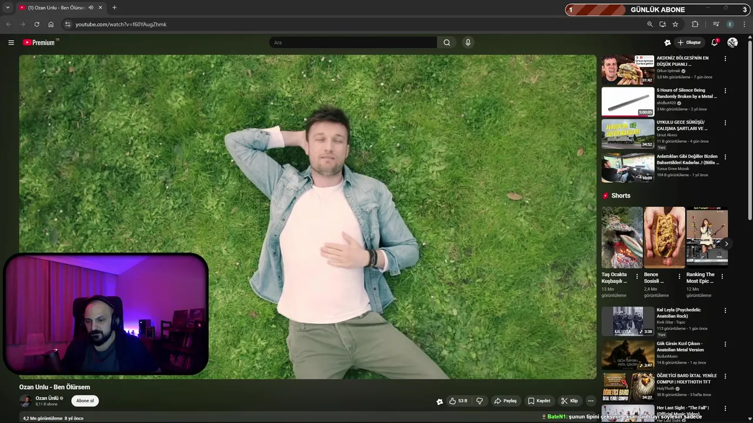Click Abone ol subscribe button
The image size is (753, 423).
coord(85,401)
